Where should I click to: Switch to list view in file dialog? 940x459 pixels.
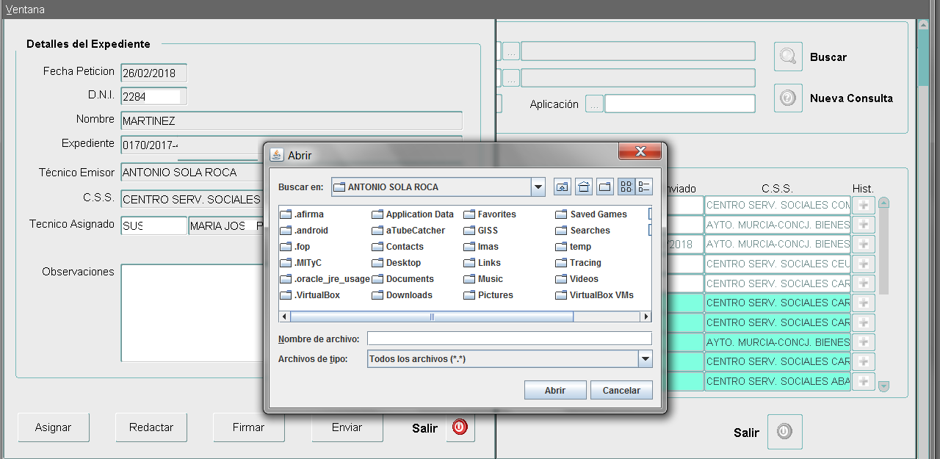pos(626,187)
